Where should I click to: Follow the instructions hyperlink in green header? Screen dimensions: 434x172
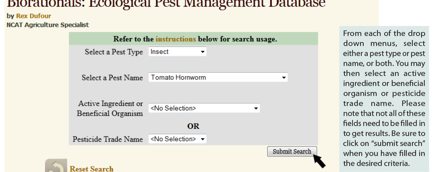(175, 39)
